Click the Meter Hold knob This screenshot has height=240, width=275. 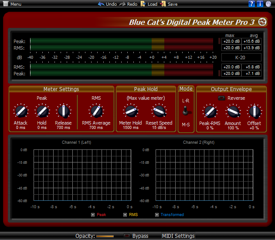point(131,111)
